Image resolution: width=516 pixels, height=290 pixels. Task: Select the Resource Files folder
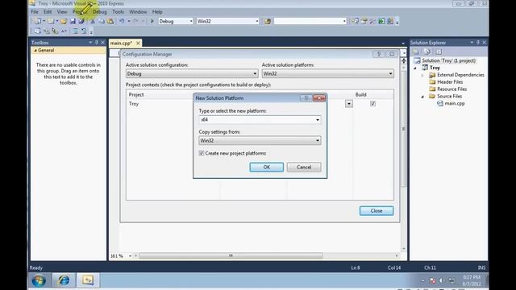[451, 89]
